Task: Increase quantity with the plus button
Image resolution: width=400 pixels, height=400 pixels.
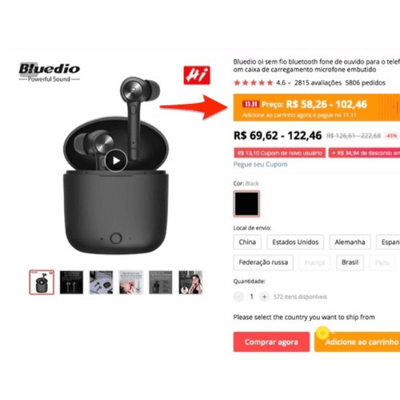Action: (x=265, y=297)
